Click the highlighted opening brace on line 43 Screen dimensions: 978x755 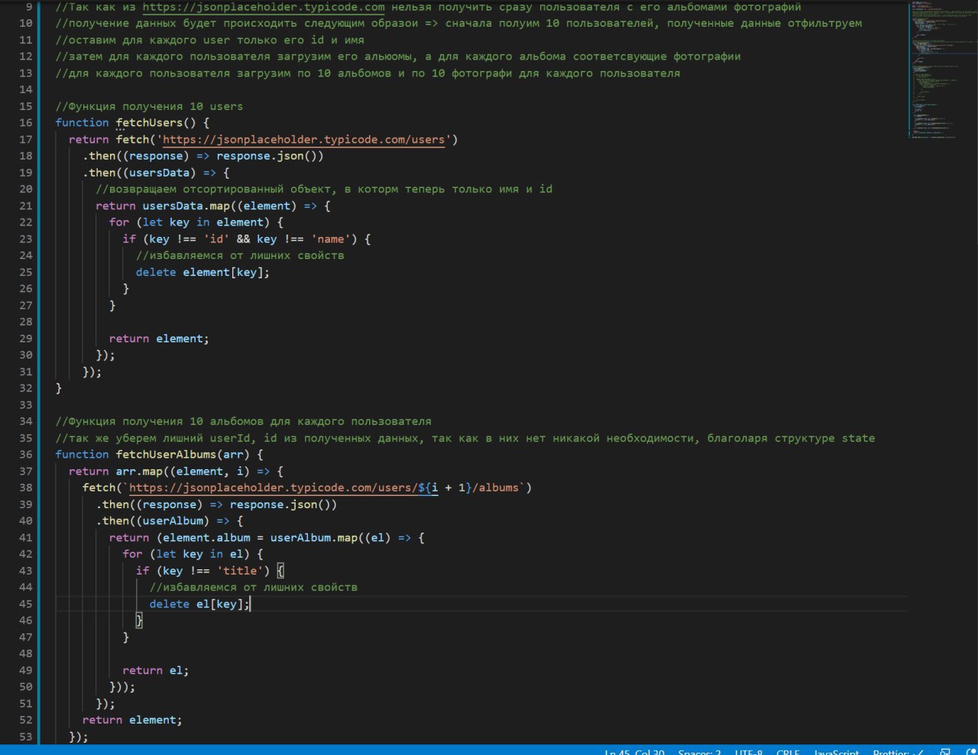click(280, 570)
